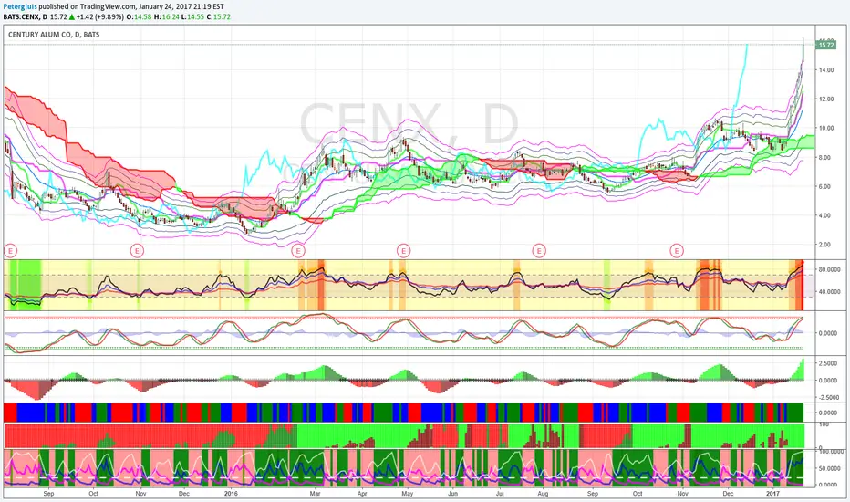The width and height of the screenshot is (850, 502).
Task: Click the 80.0000 indicator axis label
Action: tap(828, 270)
